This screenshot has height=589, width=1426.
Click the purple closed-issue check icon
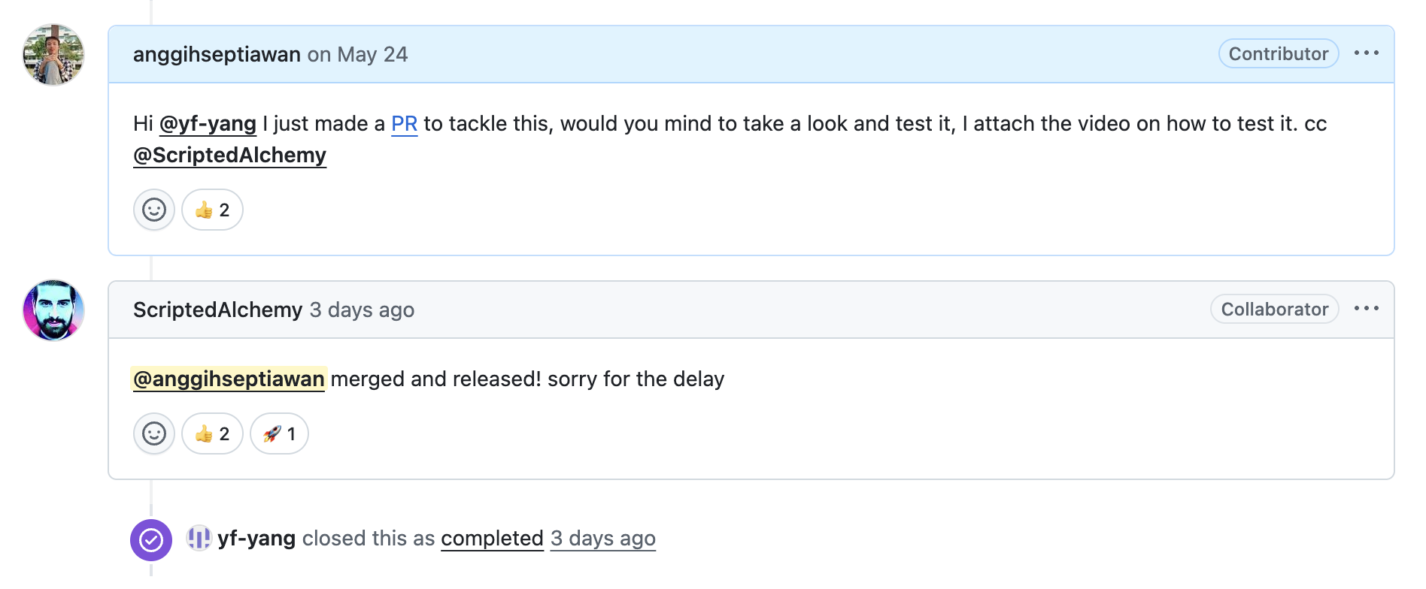[x=151, y=539]
